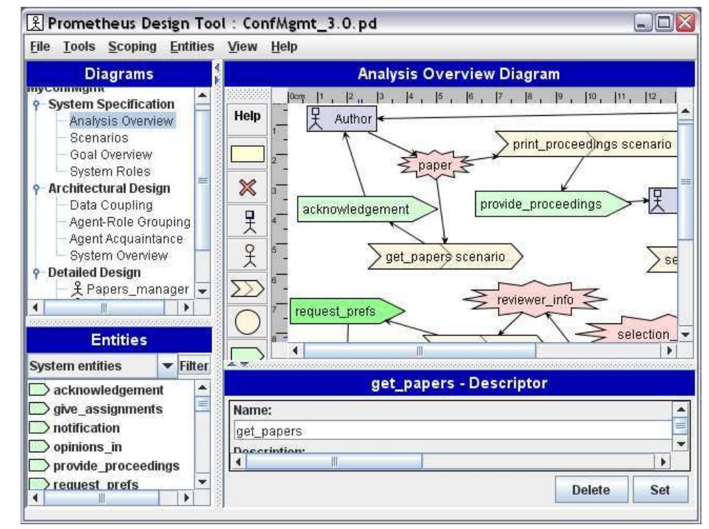Open the View menu
Screen dimensions: 709x529
pos(242,47)
